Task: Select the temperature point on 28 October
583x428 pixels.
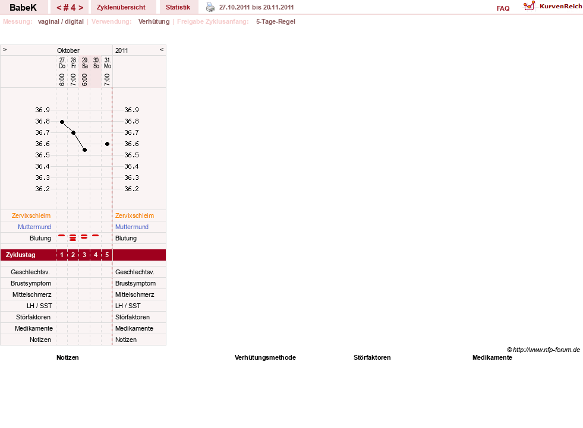Action: pyautogui.click(x=73, y=132)
